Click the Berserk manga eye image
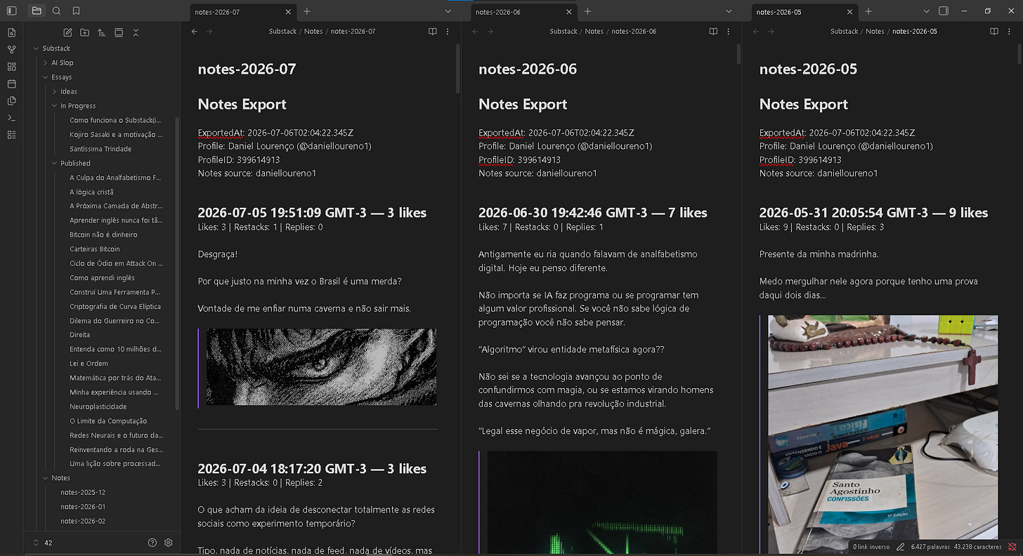This screenshot has height=556, width=1023. tap(321, 366)
